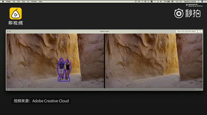Screen dimensions: 207x115
Task: Click the Bluetooth icon in menu bar
Action: (x=148, y=2)
